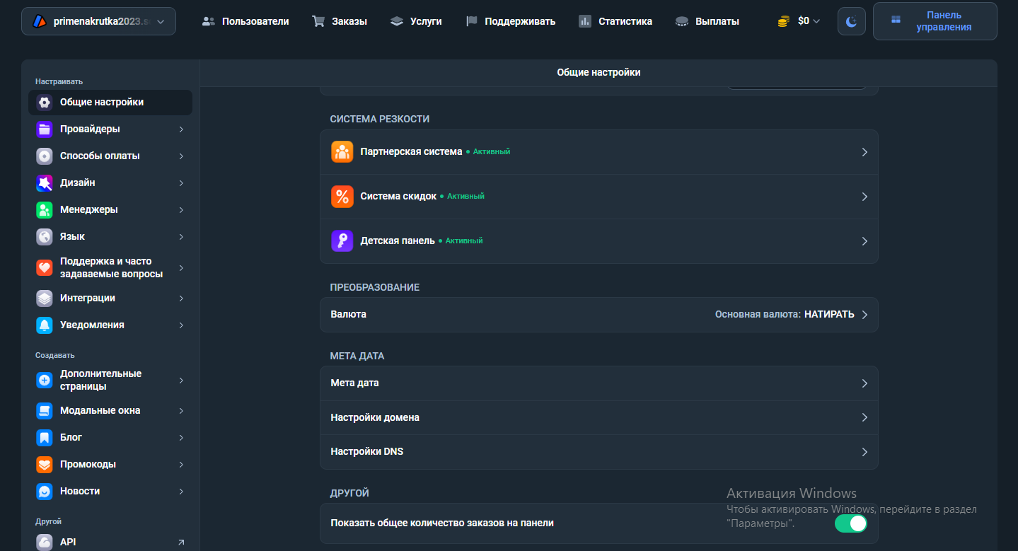Go to the Статистика menu item
This screenshot has width=1018, height=551.
615,21
